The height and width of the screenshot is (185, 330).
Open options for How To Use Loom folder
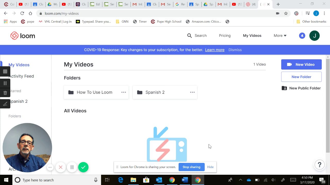tap(123, 92)
